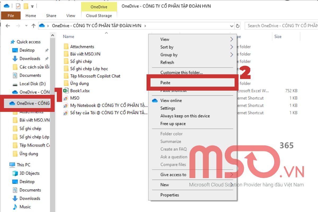
Task: Open Downloads under Quick access
Action: pos(30,59)
